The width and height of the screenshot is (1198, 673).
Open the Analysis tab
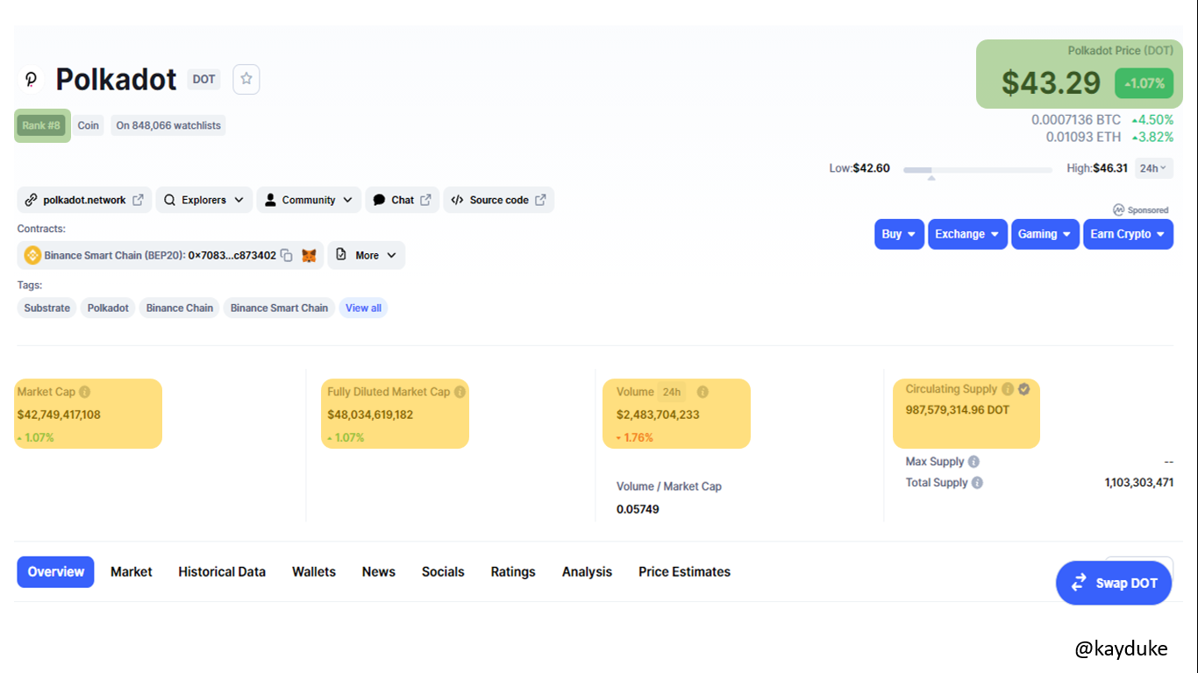(587, 571)
